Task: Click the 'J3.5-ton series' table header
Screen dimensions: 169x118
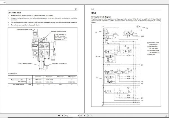Action: click(72, 77)
